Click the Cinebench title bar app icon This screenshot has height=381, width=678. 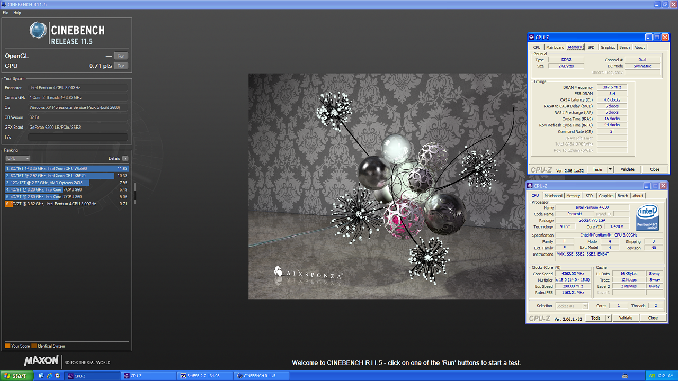pos(4,4)
